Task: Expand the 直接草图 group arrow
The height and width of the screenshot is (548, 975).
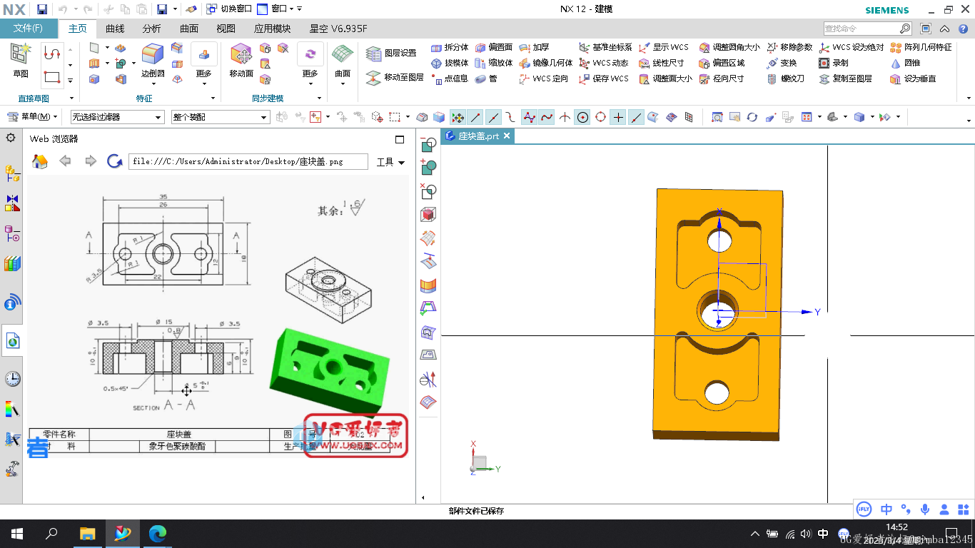Action: pos(72,98)
